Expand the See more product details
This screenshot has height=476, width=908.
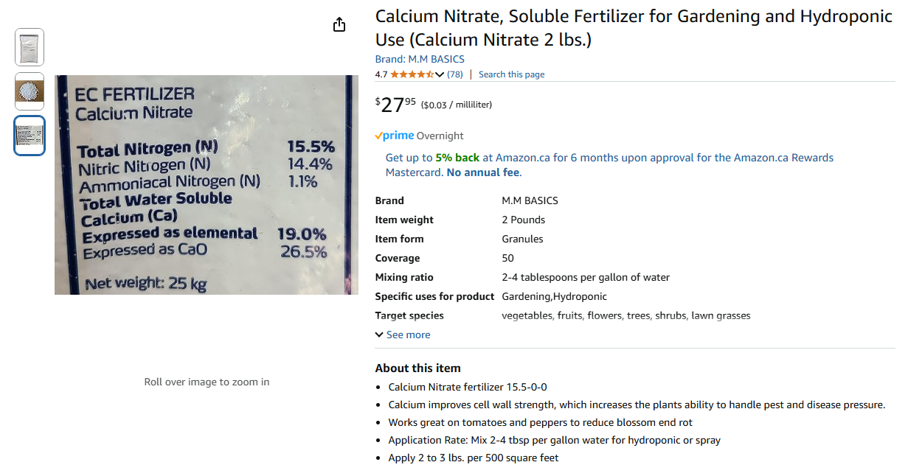(403, 335)
